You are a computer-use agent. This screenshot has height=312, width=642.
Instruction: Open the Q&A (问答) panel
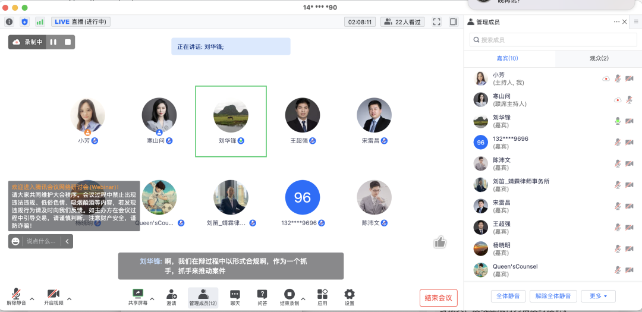tap(262, 297)
